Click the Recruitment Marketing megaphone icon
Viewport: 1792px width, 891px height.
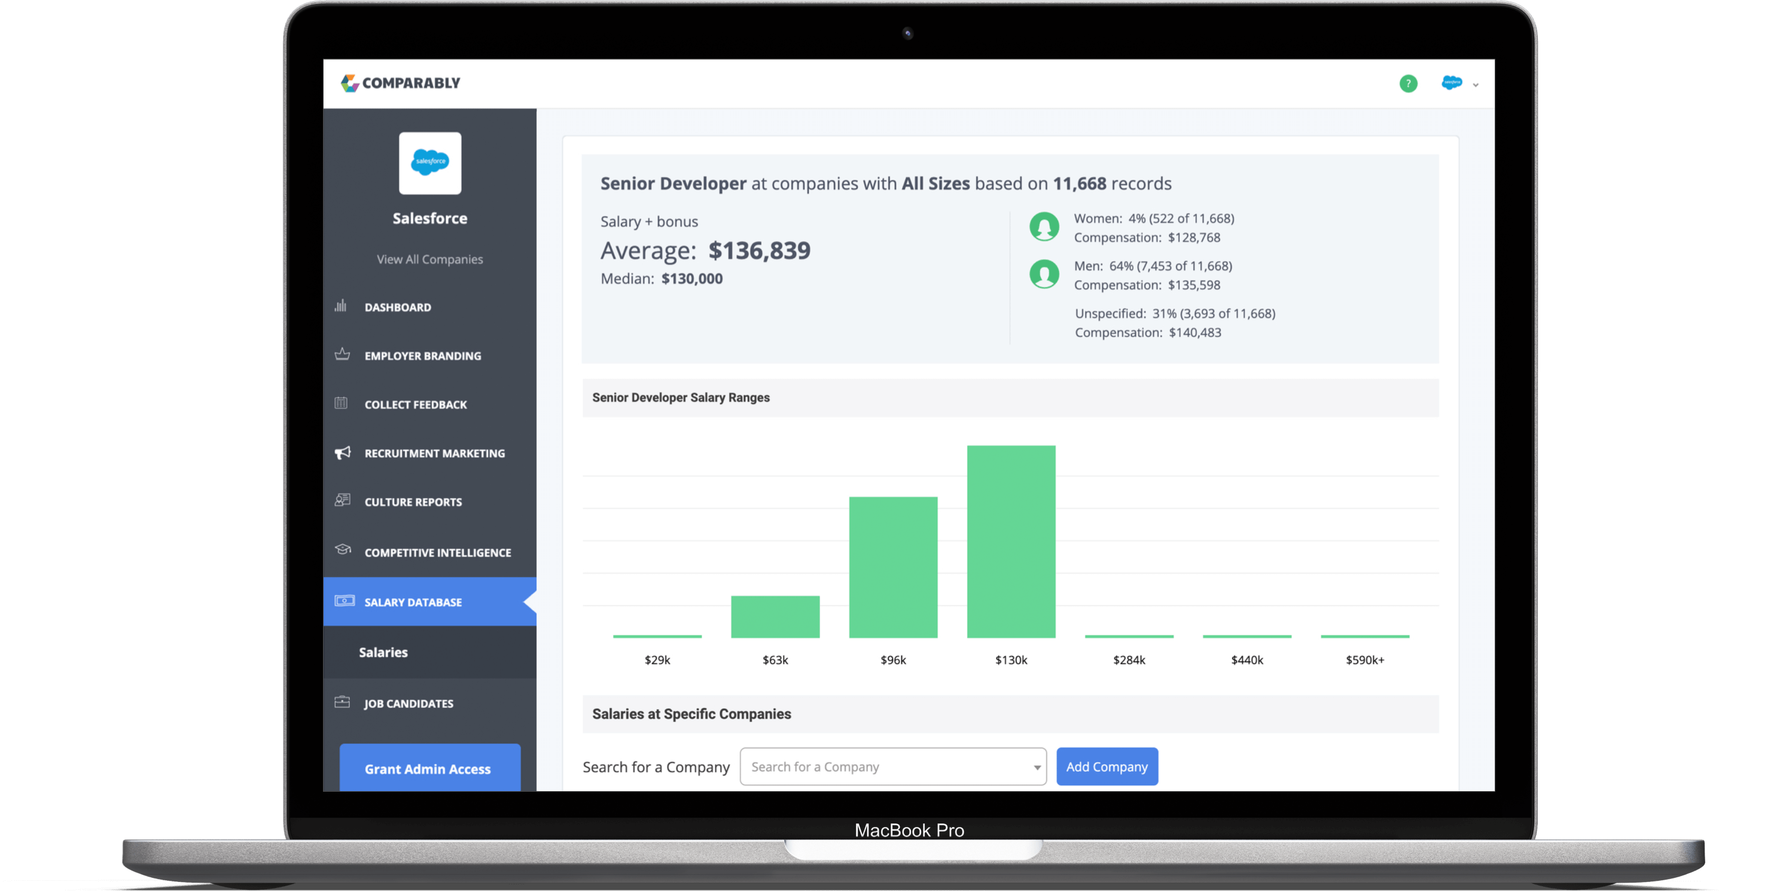pyautogui.click(x=342, y=452)
